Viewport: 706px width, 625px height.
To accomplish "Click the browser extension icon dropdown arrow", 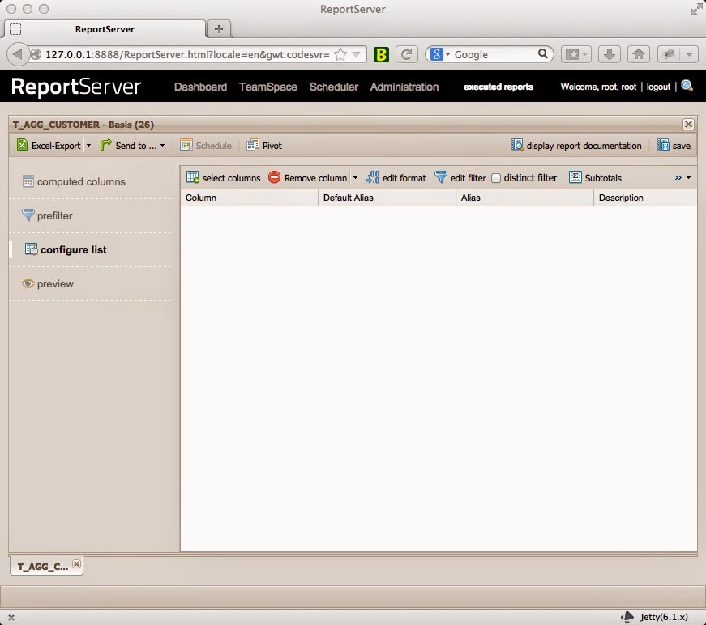I will pyautogui.click(x=689, y=55).
